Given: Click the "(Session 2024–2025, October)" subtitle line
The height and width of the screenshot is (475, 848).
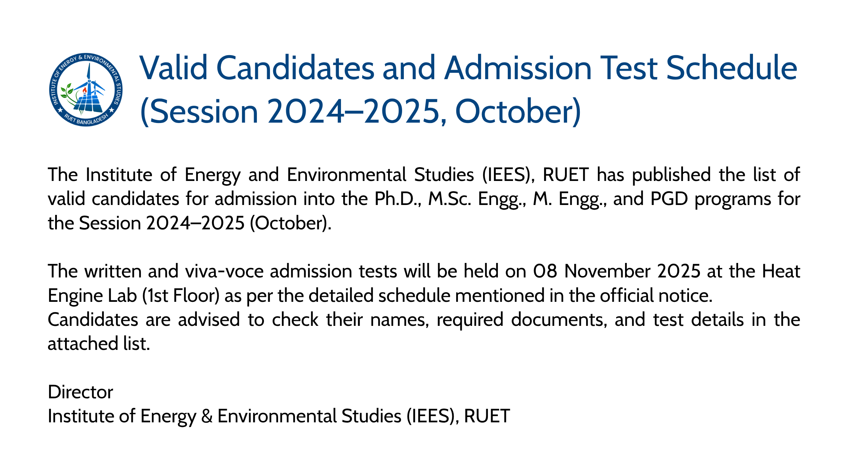Looking at the screenshot, I should (360, 112).
